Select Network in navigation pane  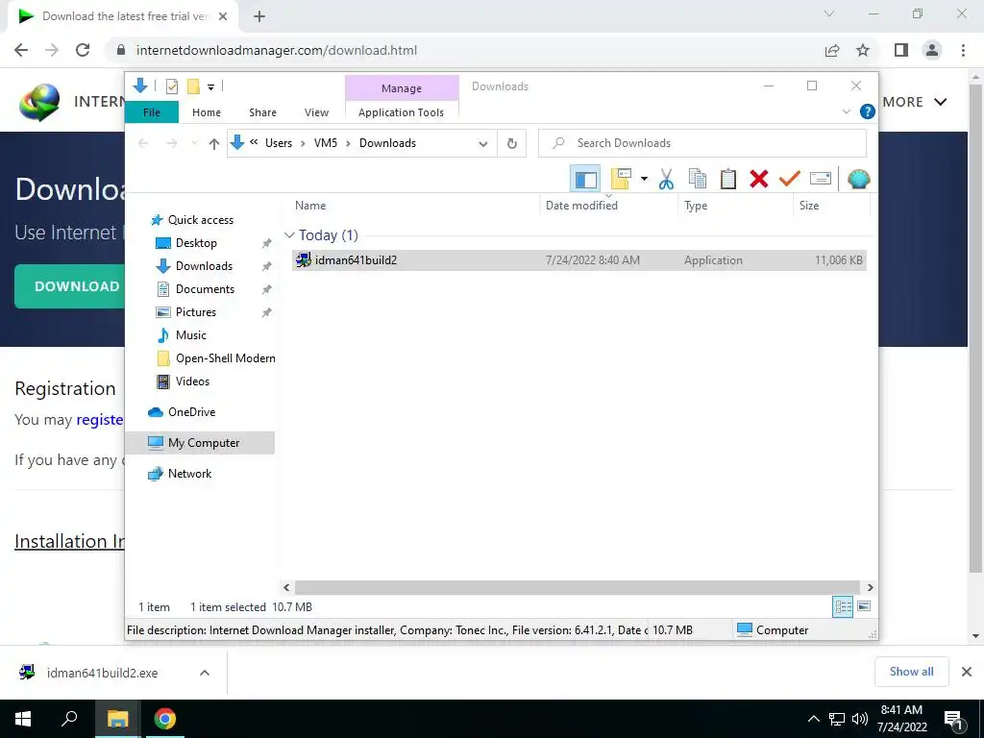point(189,474)
